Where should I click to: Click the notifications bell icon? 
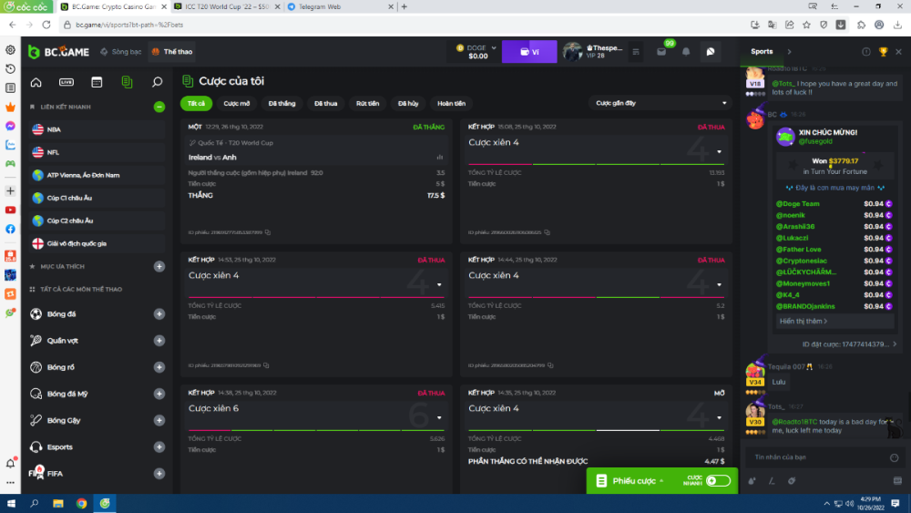(x=686, y=52)
